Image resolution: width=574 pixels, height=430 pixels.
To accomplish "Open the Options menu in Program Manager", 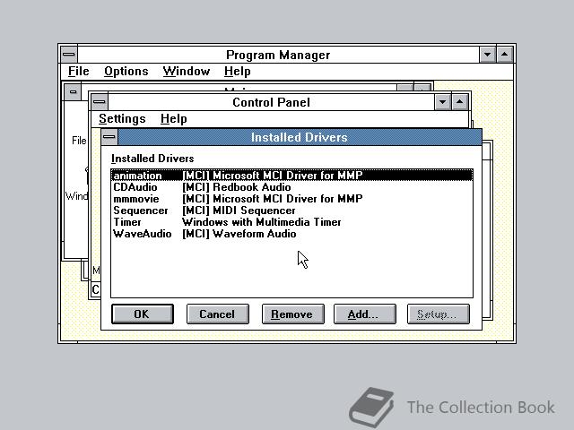I will tap(126, 71).
